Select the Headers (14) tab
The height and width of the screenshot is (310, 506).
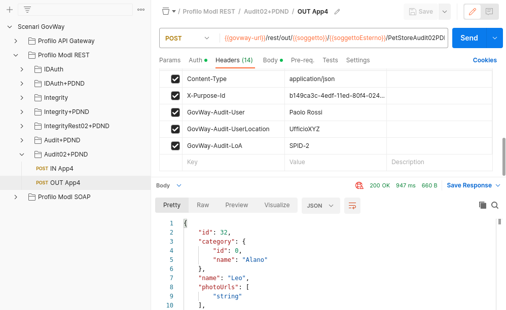234,60
